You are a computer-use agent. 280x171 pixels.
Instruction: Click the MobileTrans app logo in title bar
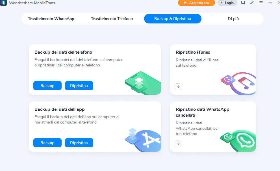(x=4, y=3)
